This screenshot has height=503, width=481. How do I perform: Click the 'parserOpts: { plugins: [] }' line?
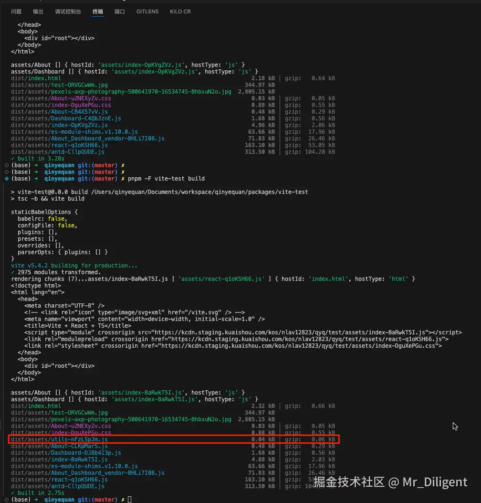pyautogui.click(x=63, y=253)
